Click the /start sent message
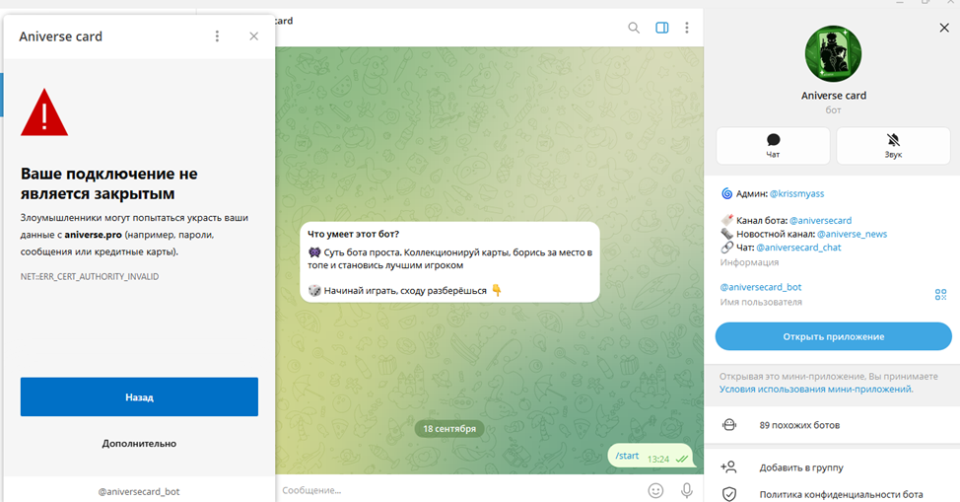The width and height of the screenshot is (960, 502). point(651,457)
